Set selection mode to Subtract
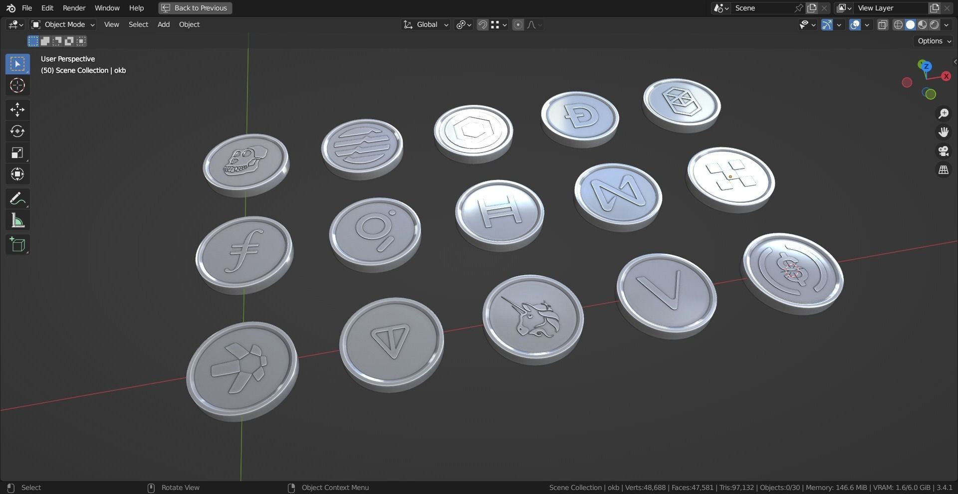 57,41
